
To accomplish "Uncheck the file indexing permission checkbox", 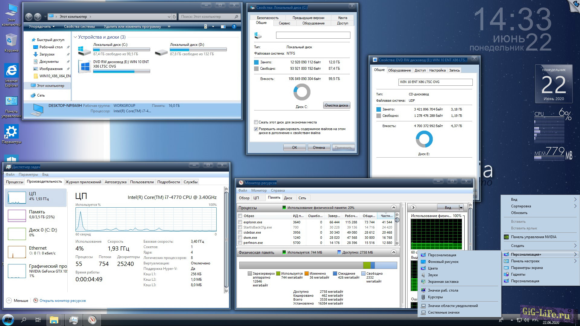I will 256,129.
